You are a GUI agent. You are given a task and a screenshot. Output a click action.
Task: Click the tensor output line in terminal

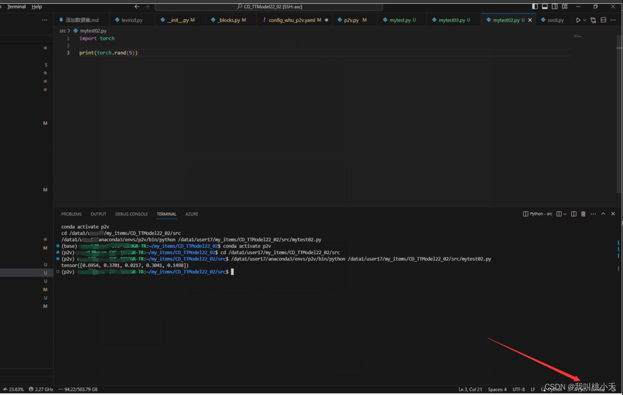click(x=125, y=265)
